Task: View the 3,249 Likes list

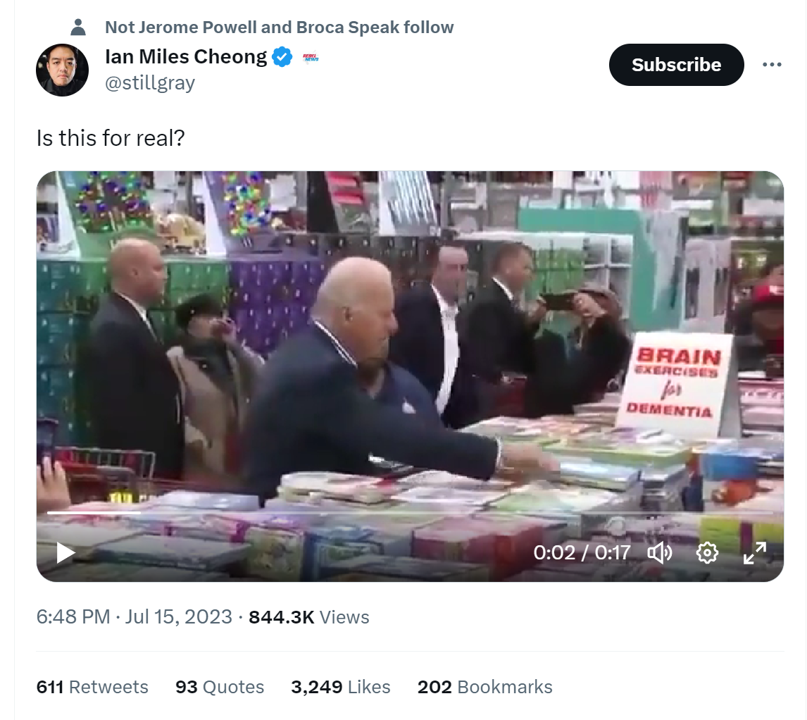Action: click(341, 687)
